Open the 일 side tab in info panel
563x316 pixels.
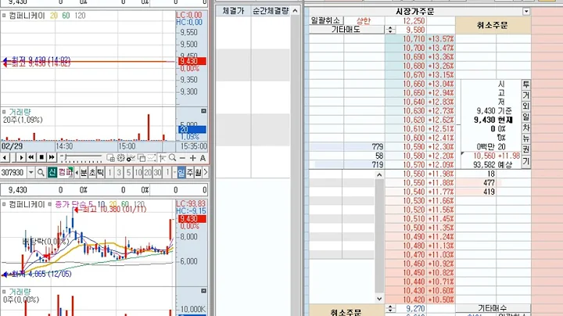pos(526,117)
